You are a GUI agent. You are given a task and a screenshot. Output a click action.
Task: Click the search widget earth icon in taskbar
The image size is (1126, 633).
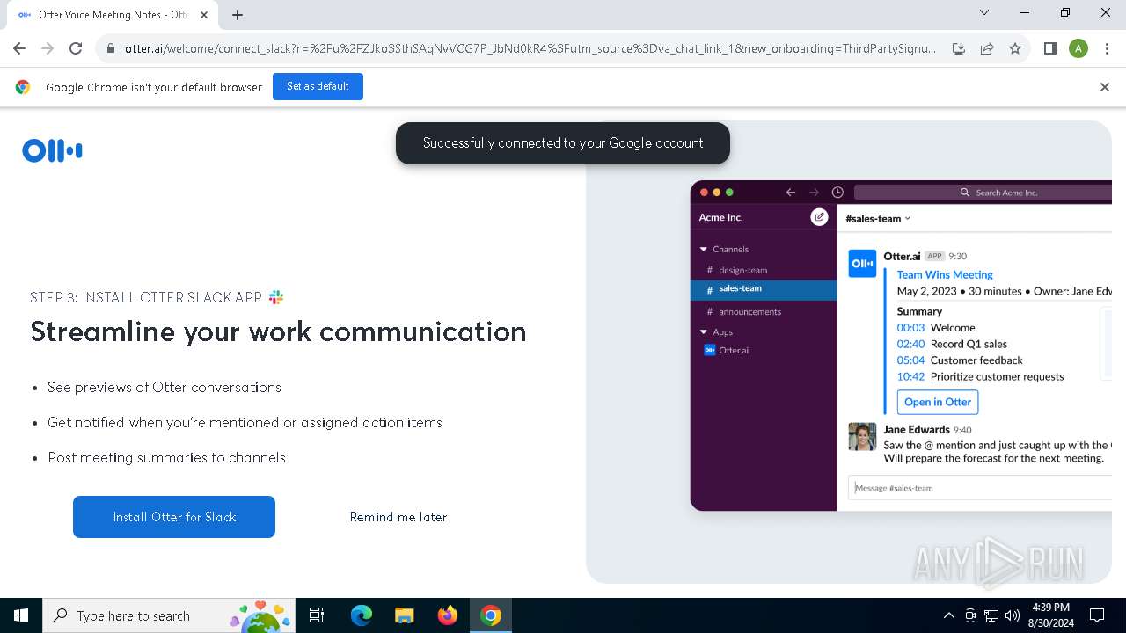click(x=260, y=616)
